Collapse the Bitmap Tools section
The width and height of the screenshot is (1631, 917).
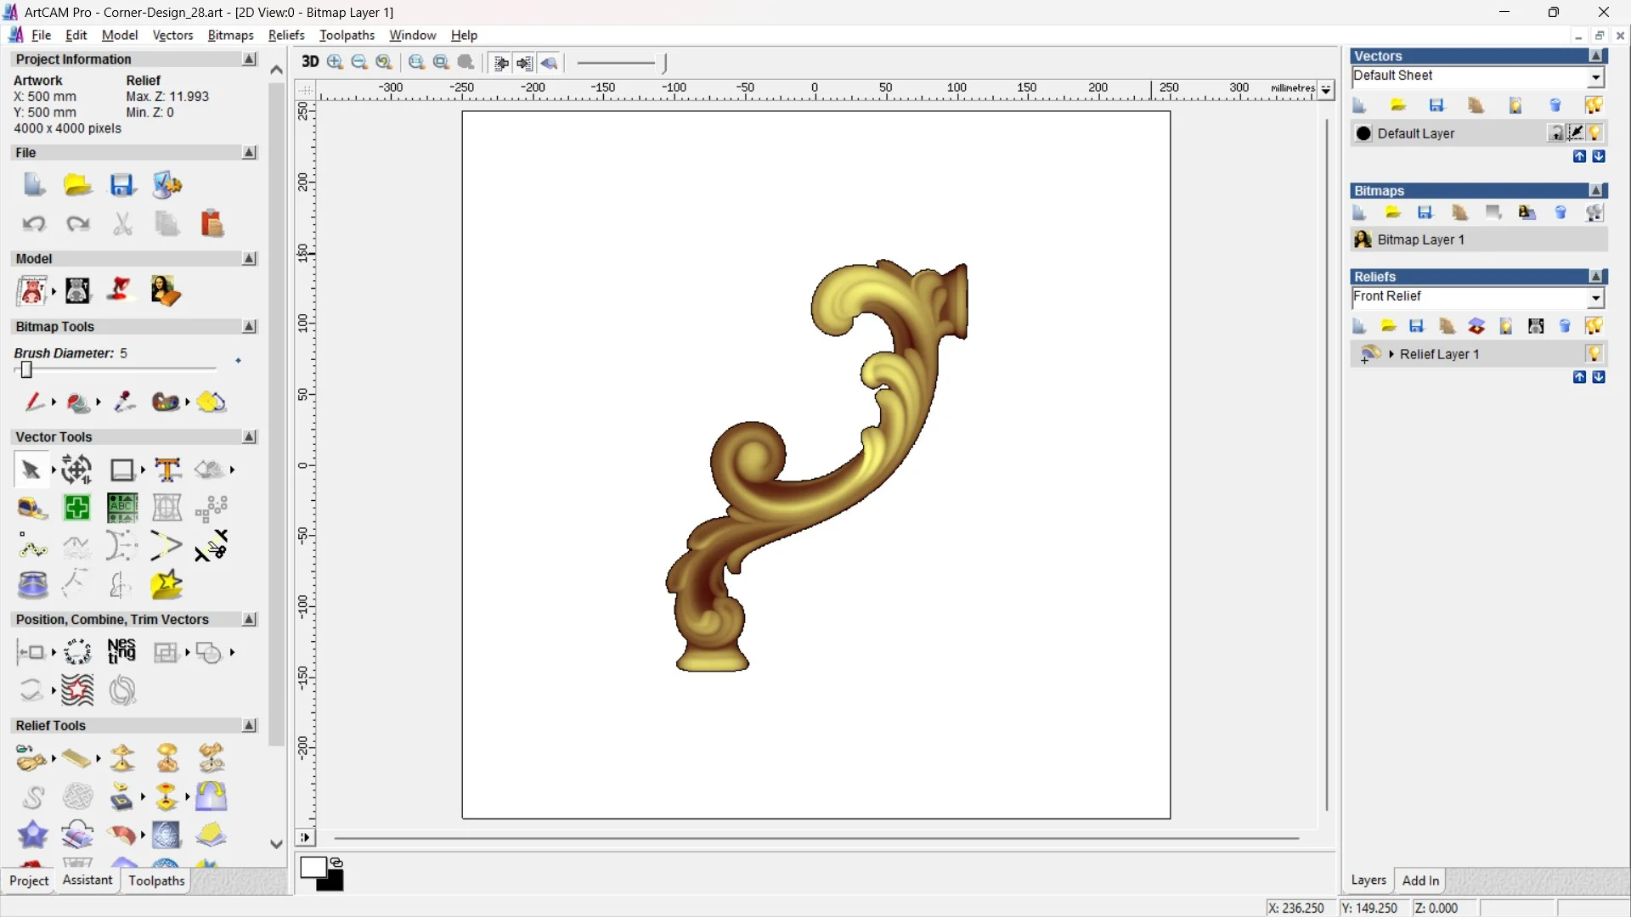pyautogui.click(x=249, y=327)
